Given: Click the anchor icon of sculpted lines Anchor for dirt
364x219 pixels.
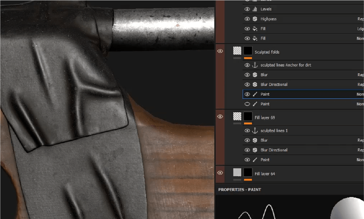Looking at the screenshot, I should (255, 65).
